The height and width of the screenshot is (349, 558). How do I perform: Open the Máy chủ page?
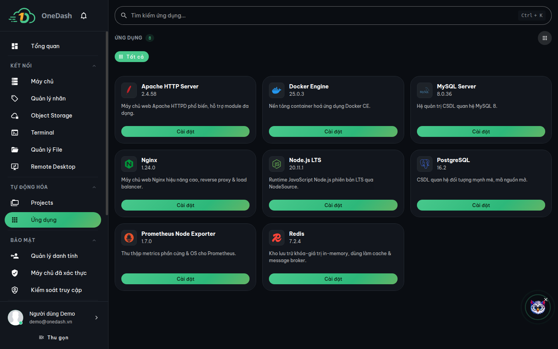[53, 81]
